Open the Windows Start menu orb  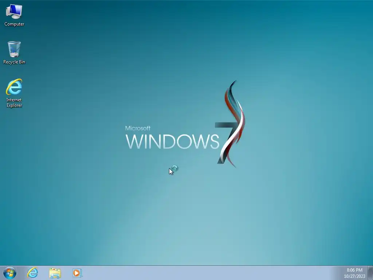[10, 273]
